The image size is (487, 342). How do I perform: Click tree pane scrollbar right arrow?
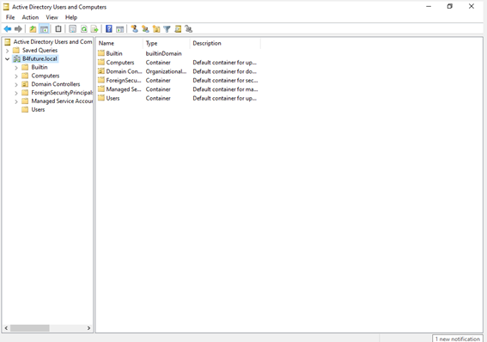pyautogui.click(x=88, y=328)
